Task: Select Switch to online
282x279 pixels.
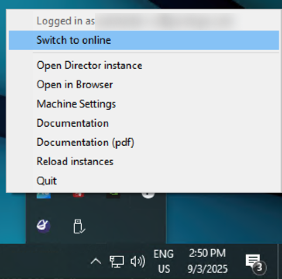Action: tap(73, 40)
